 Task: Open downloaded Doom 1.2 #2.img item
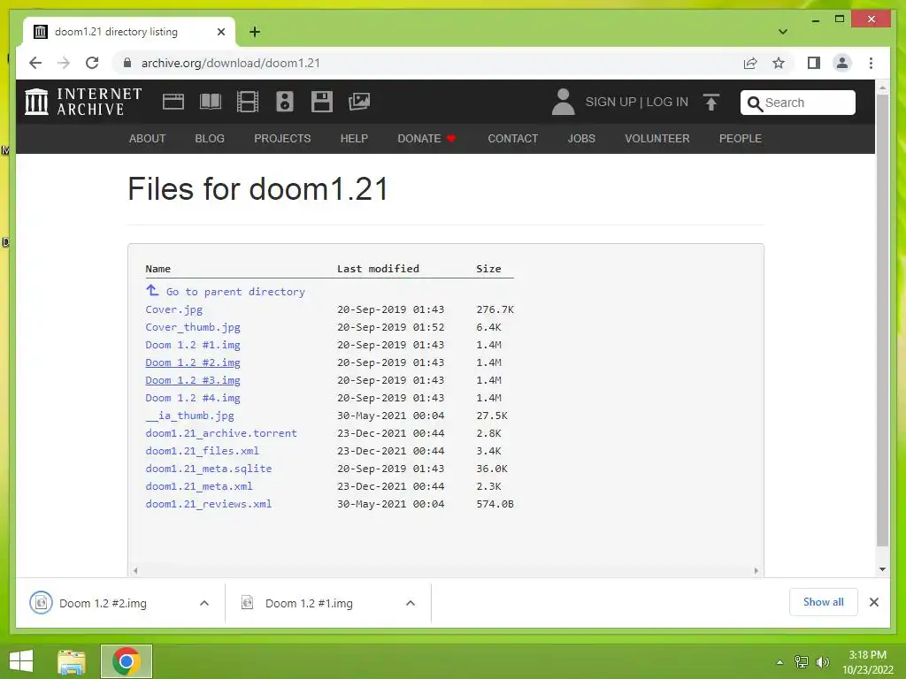(x=103, y=603)
